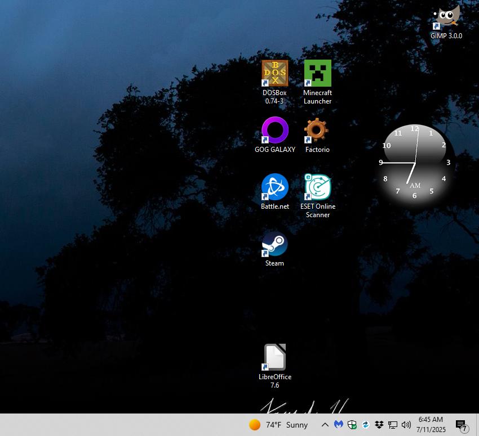The height and width of the screenshot is (436, 479).
Task: Click the analog clock desktop gadget
Action: 415,163
